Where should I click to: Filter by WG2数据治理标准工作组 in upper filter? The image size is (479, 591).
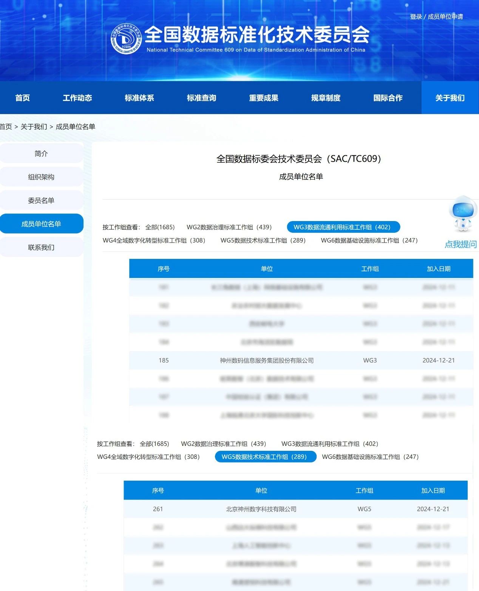click(229, 227)
